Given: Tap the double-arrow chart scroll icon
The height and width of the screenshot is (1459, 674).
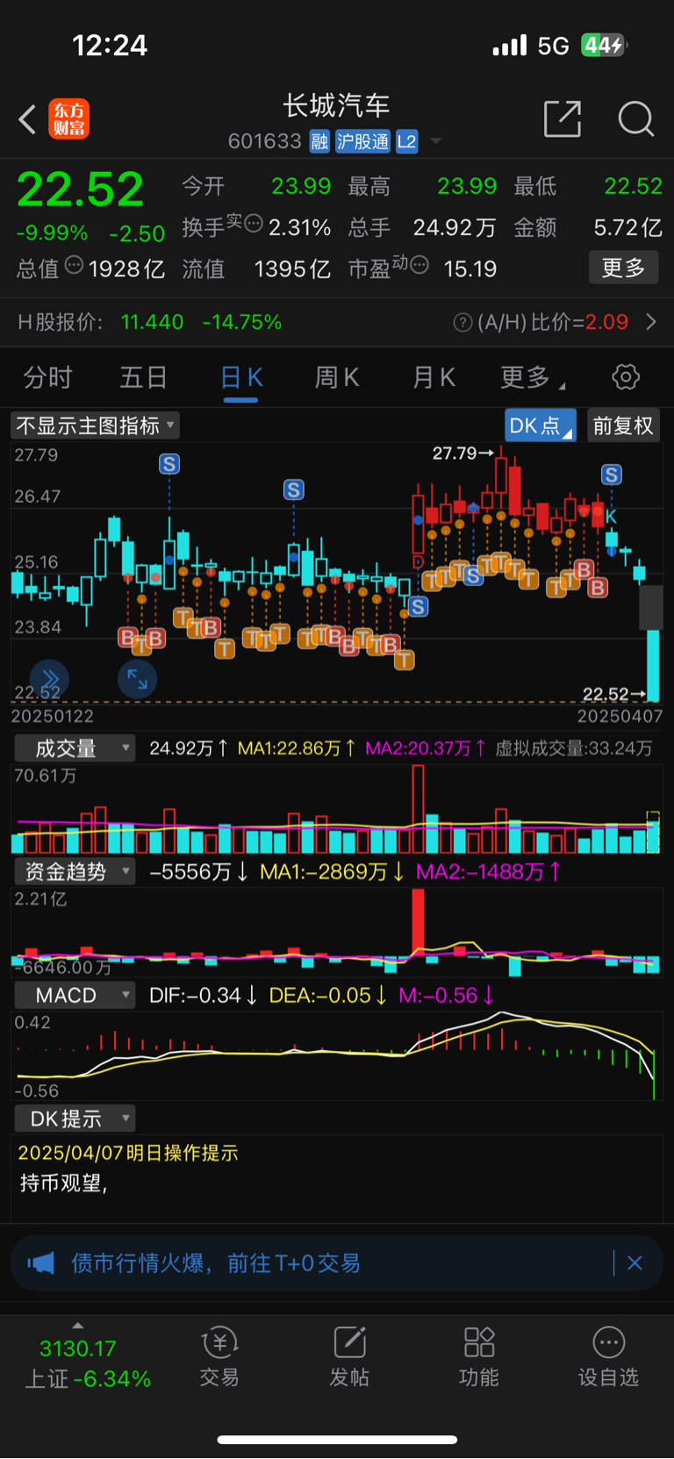Looking at the screenshot, I should tap(50, 679).
